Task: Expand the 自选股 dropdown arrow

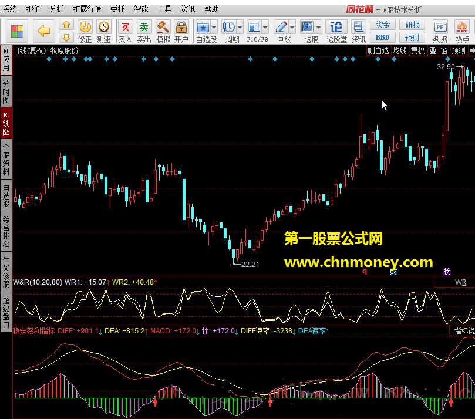Action: pyautogui.click(x=214, y=28)
